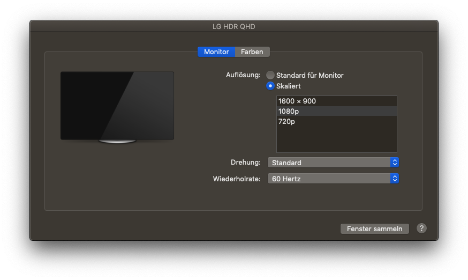Select the Skaliert radio button

click(270, 86)
